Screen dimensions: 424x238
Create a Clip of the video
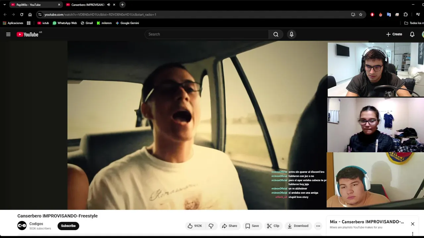pos(273,226)
